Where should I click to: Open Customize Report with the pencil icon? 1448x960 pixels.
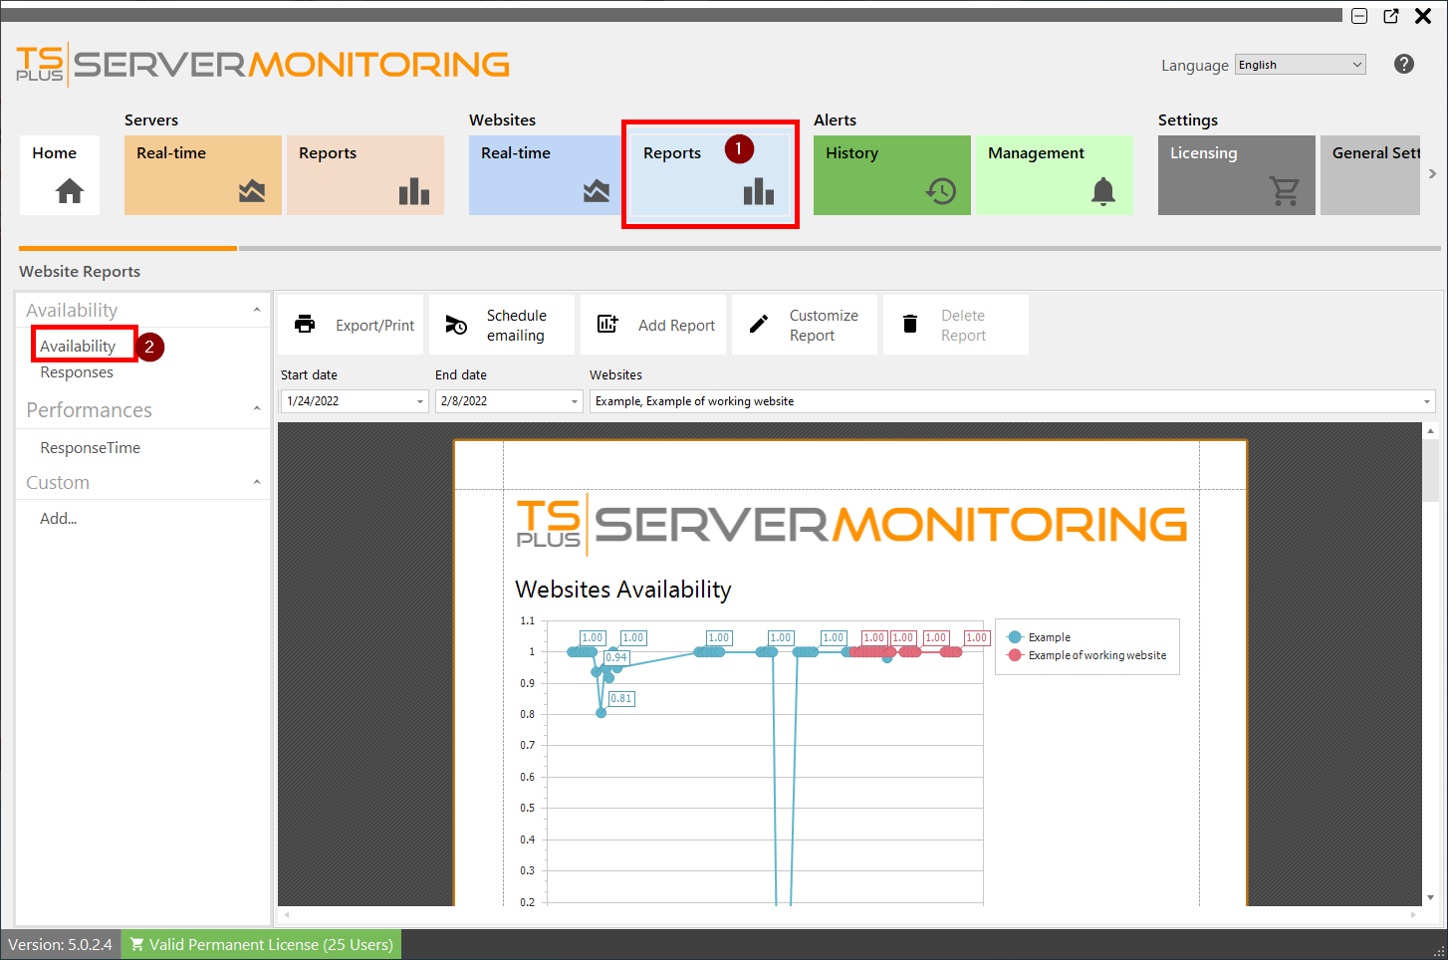click(x=758, y=324)
